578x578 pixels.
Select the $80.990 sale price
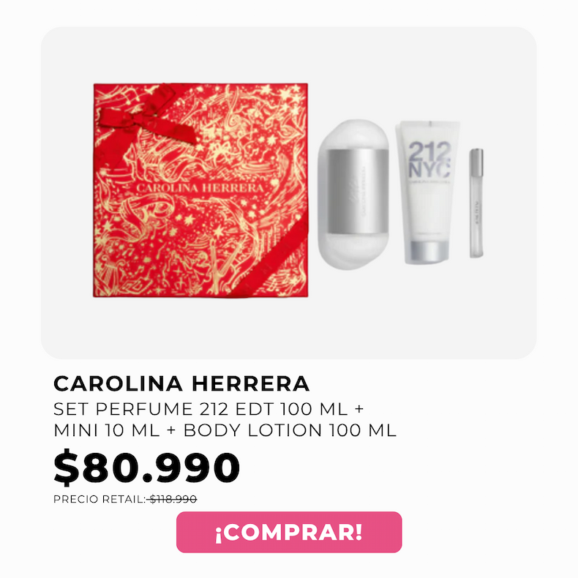click(x=147, y=467)
